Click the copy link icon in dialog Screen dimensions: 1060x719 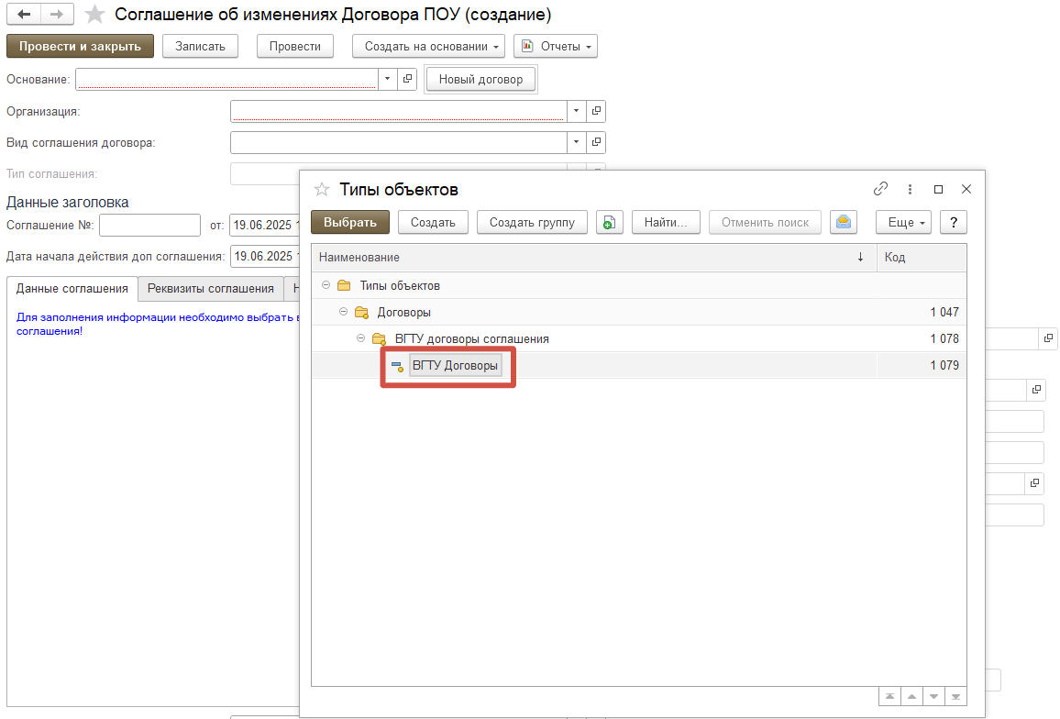click(880, 189)
